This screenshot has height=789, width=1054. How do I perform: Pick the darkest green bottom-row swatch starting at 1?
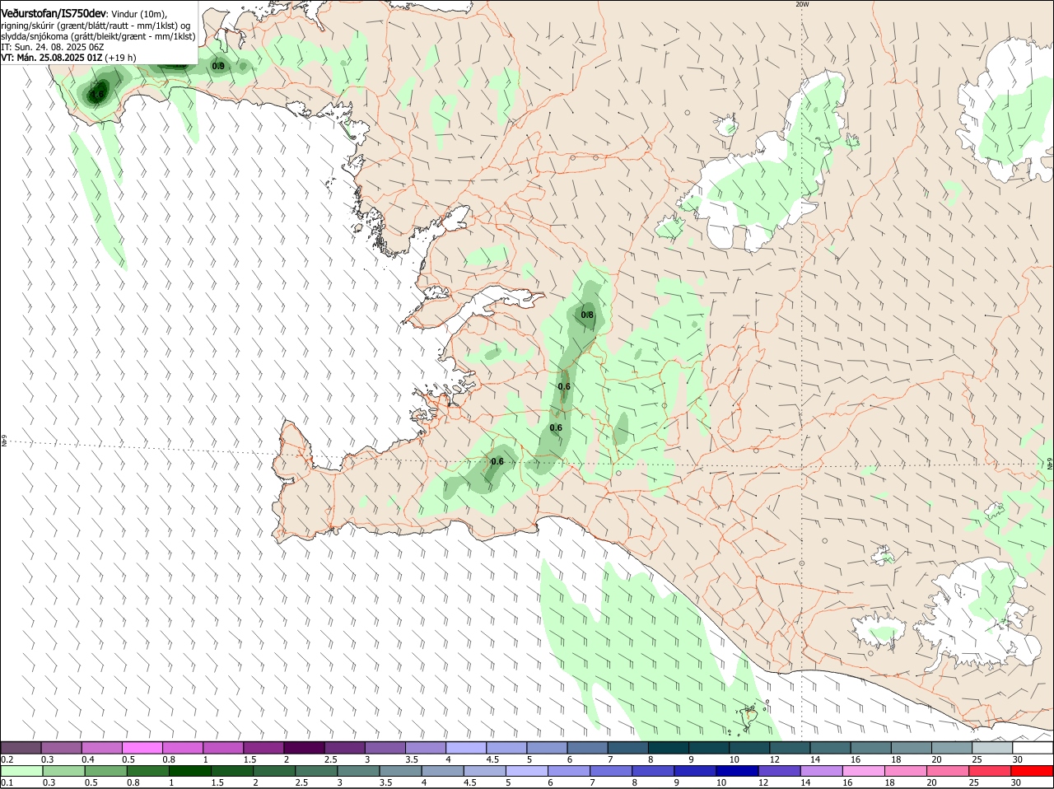(x=189, y=771)
